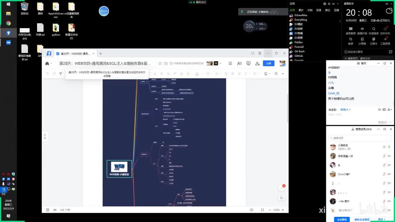Click 解除全体静音 unmute all button
Viewport: 395px width, 222px height.
click(x=362, y=220)
